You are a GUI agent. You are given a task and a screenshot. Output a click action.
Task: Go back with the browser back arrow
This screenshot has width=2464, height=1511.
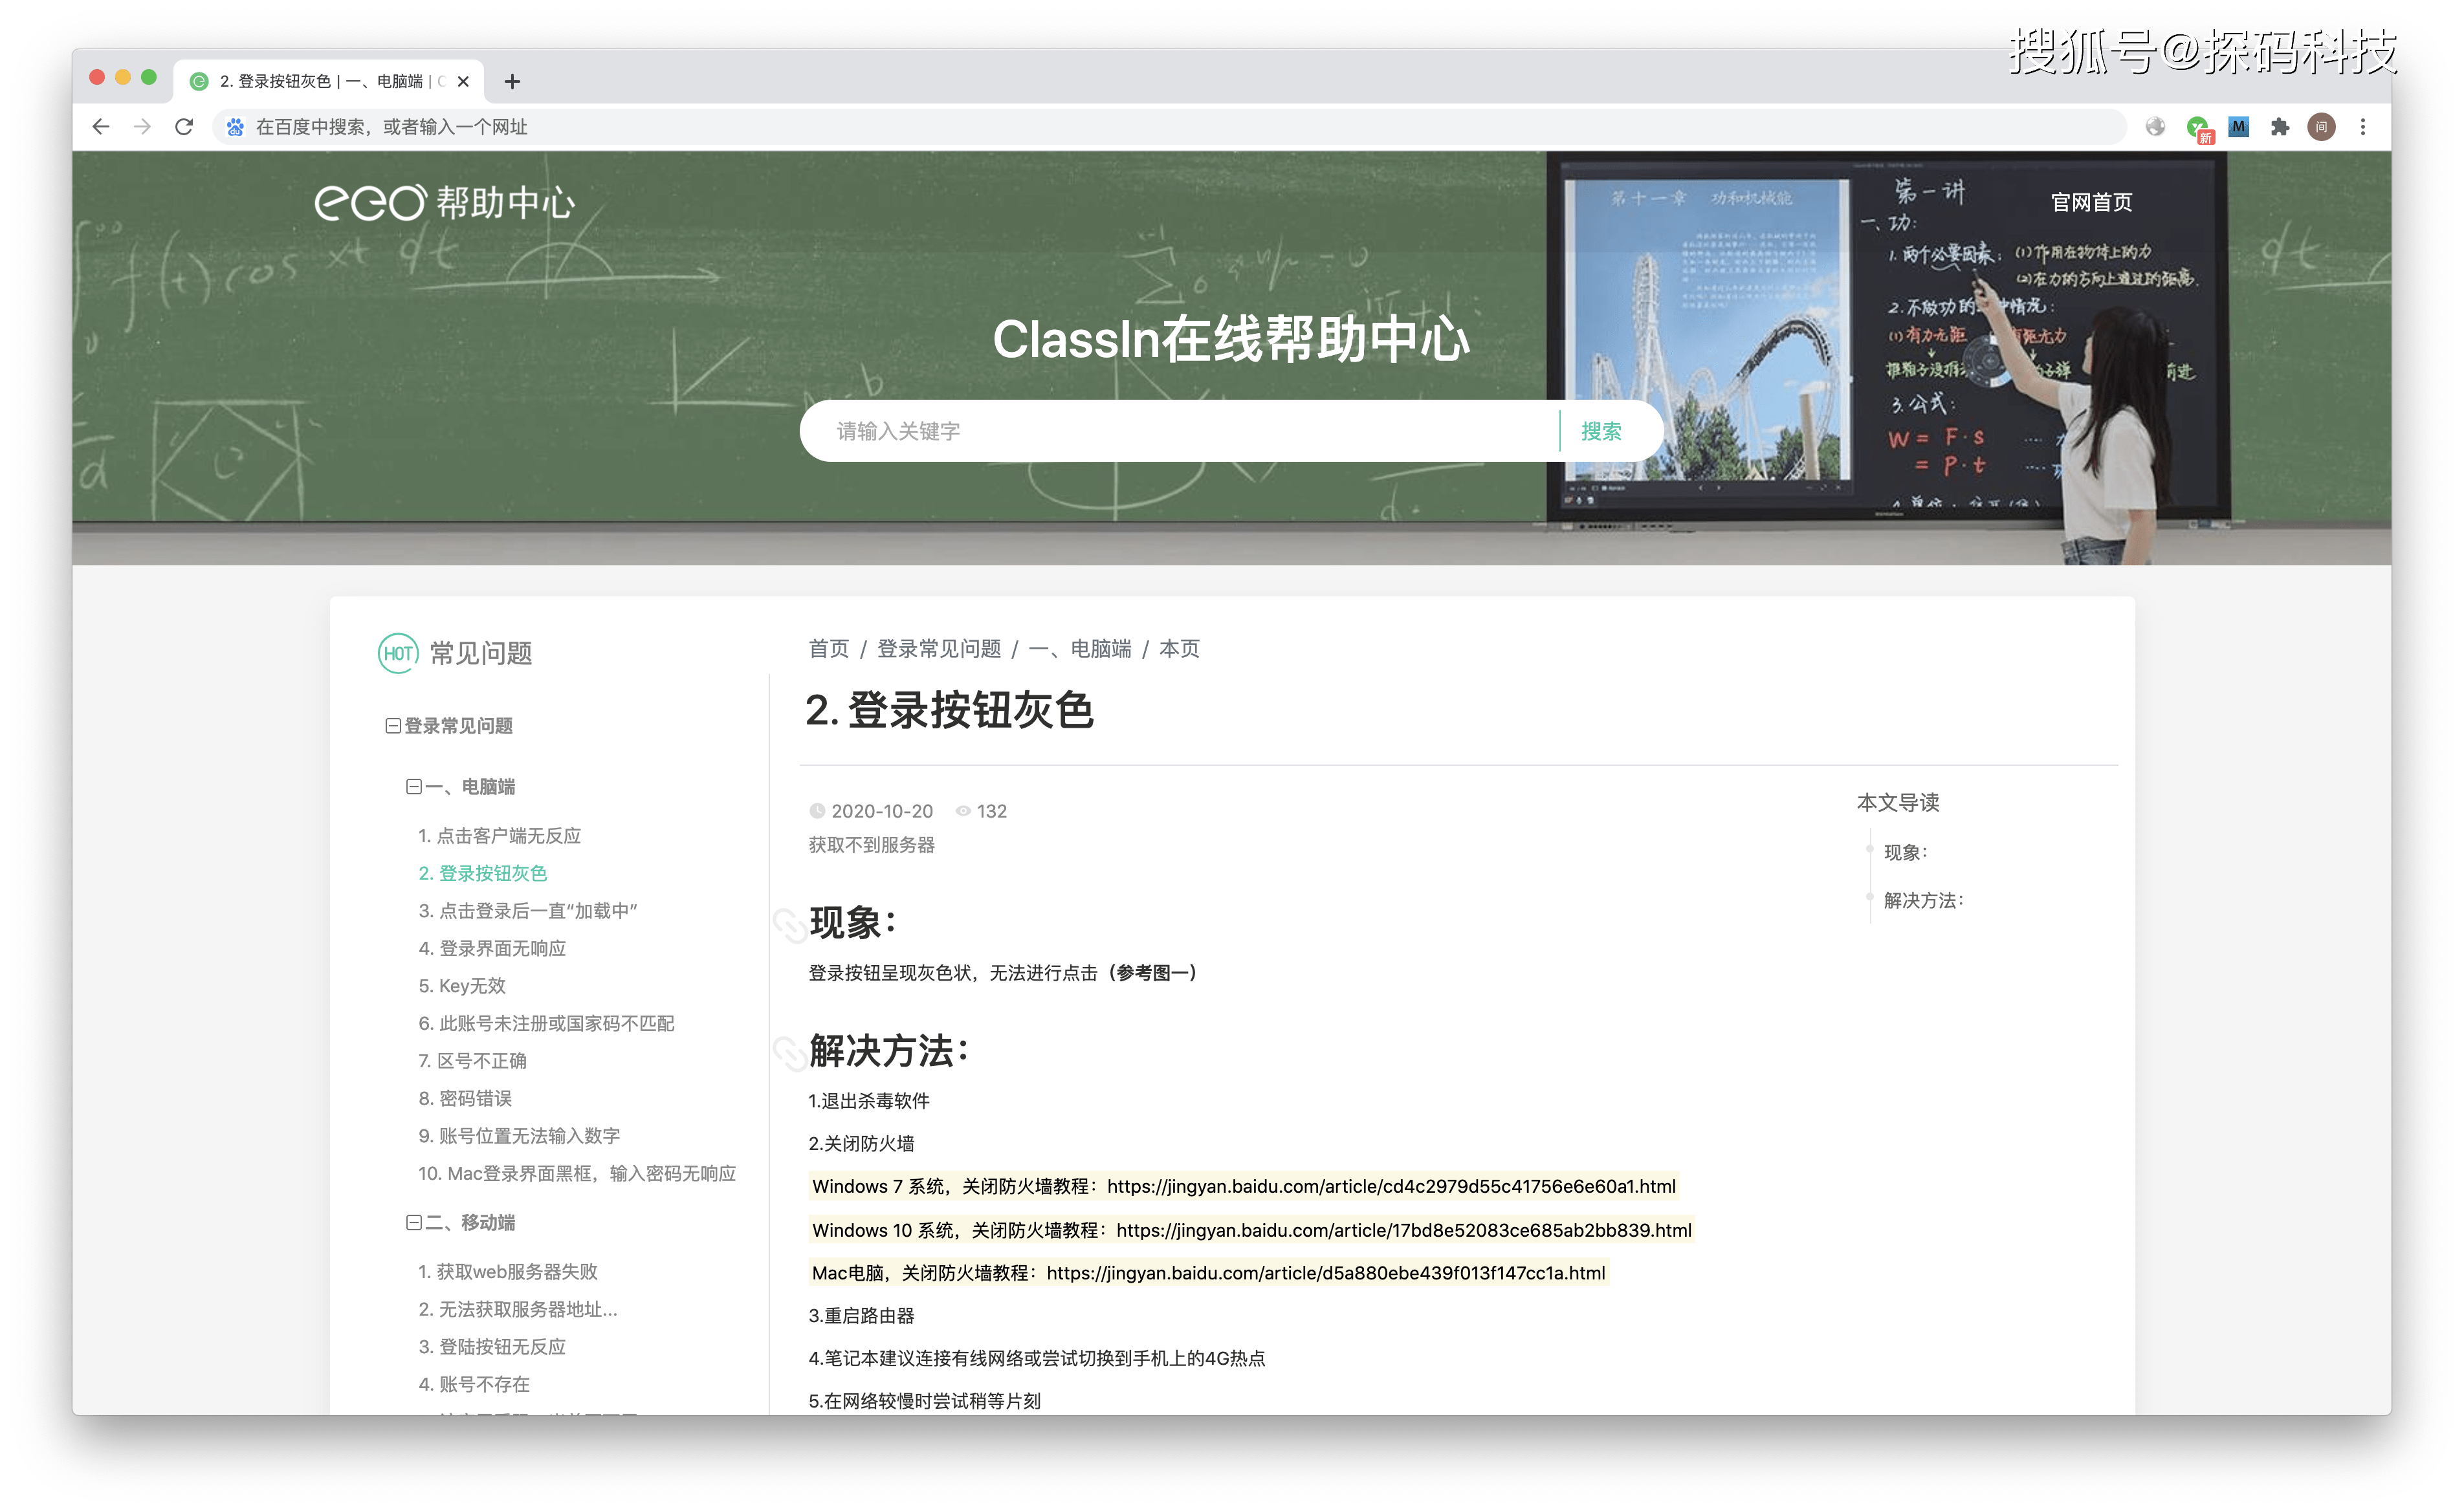point(100,127)
